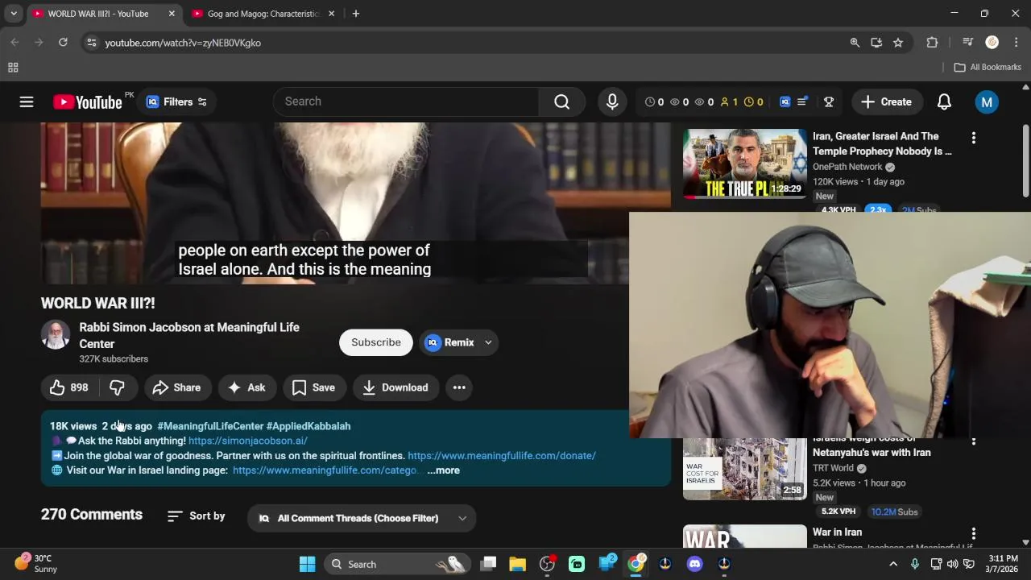
Task: Open the M account avatar menu
Action: click(x=987, y=102)
